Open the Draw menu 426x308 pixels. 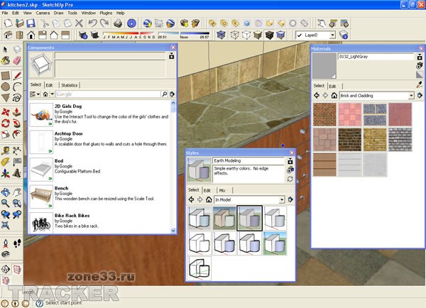coord(58,13)
